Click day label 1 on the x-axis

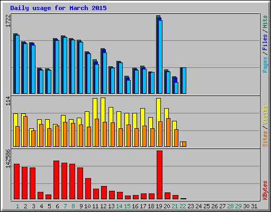(x=17, y=206)
